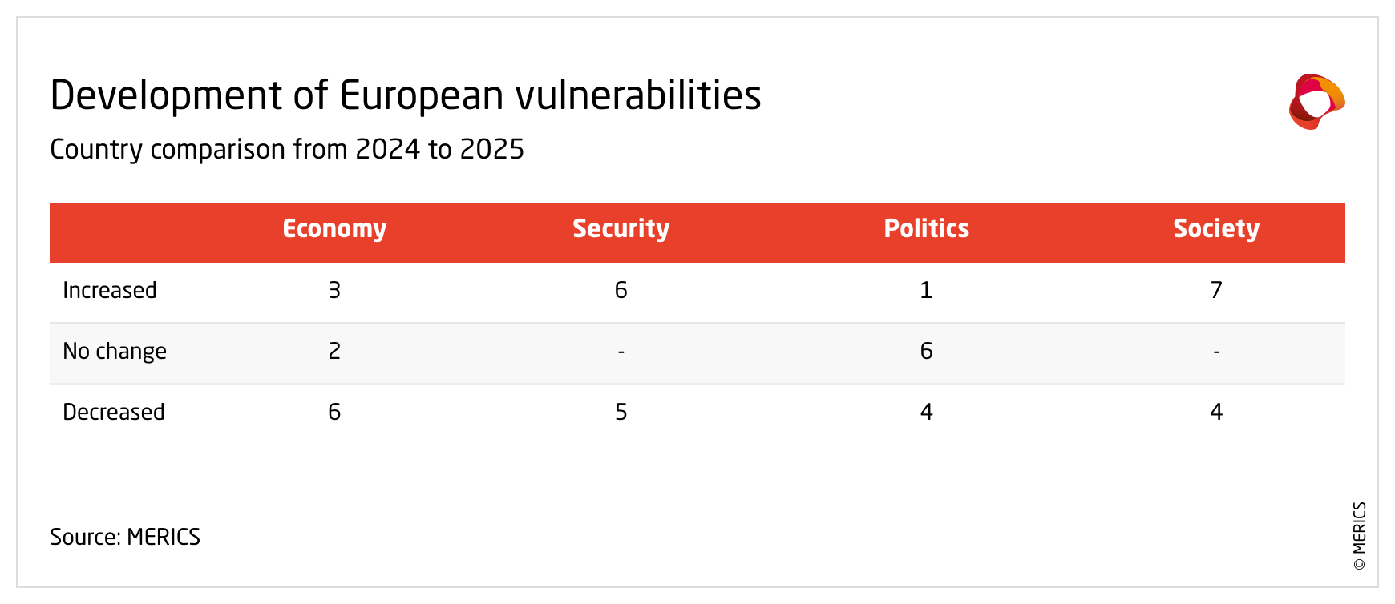Click the MERICS logo icon

click(x=1316, y=102)
